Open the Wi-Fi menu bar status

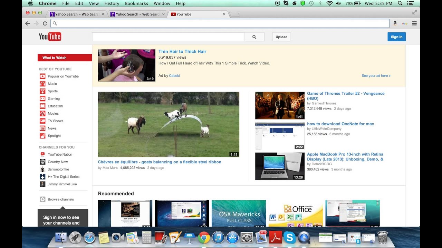pos(329,3)
